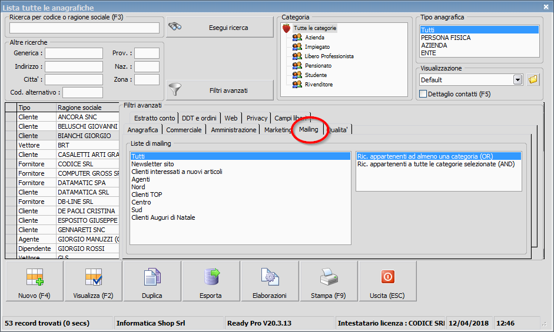Click the Duplica documents icon

click(x=152, y=277)
